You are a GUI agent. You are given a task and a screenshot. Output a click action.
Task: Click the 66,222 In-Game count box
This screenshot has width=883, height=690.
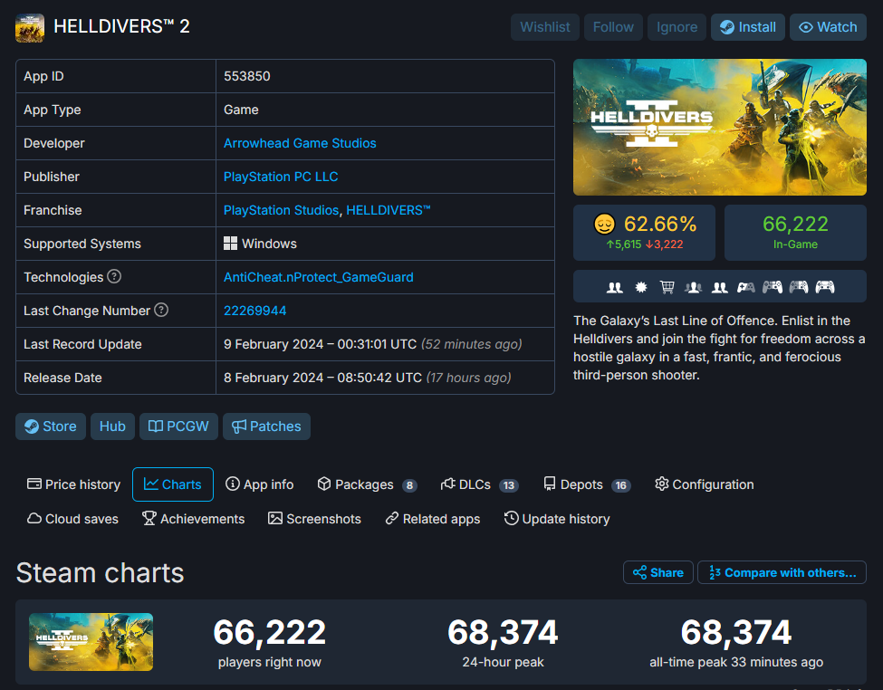point(795,232)
